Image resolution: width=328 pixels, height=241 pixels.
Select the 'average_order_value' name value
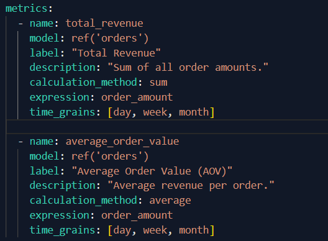pos(122,142)
